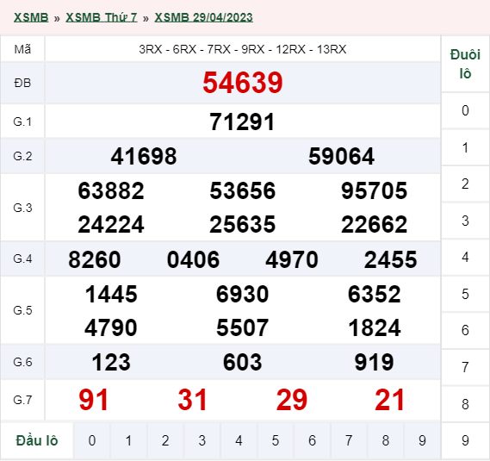
Task: Select Đuôi lô digit 3
Action: (465, 221)
